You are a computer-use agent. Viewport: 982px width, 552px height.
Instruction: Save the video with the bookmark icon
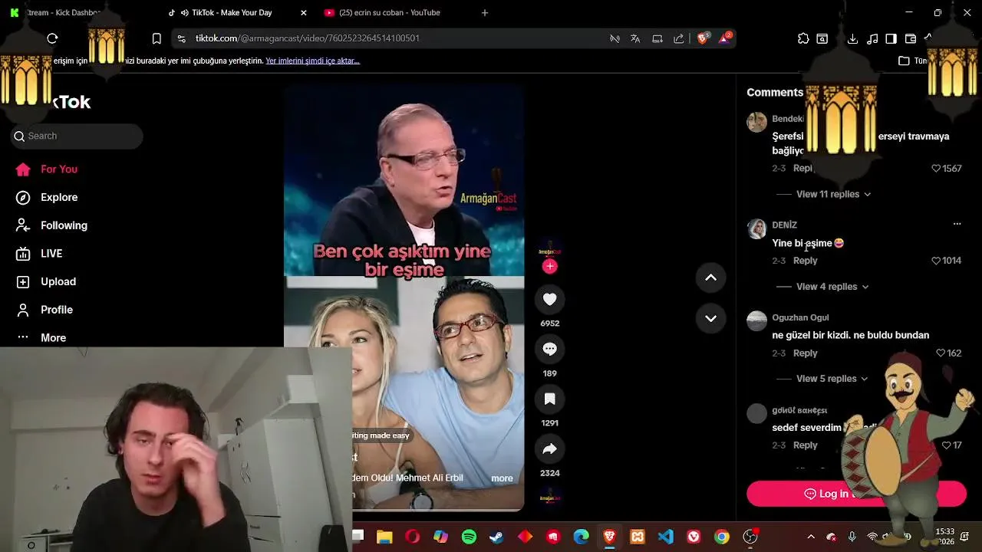(x=549, y=399)
